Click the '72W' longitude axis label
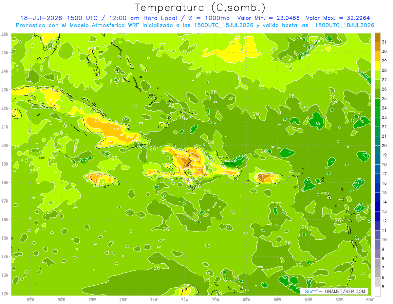The height and width of the screenshot is (304, 393). [x=185, y=299]
